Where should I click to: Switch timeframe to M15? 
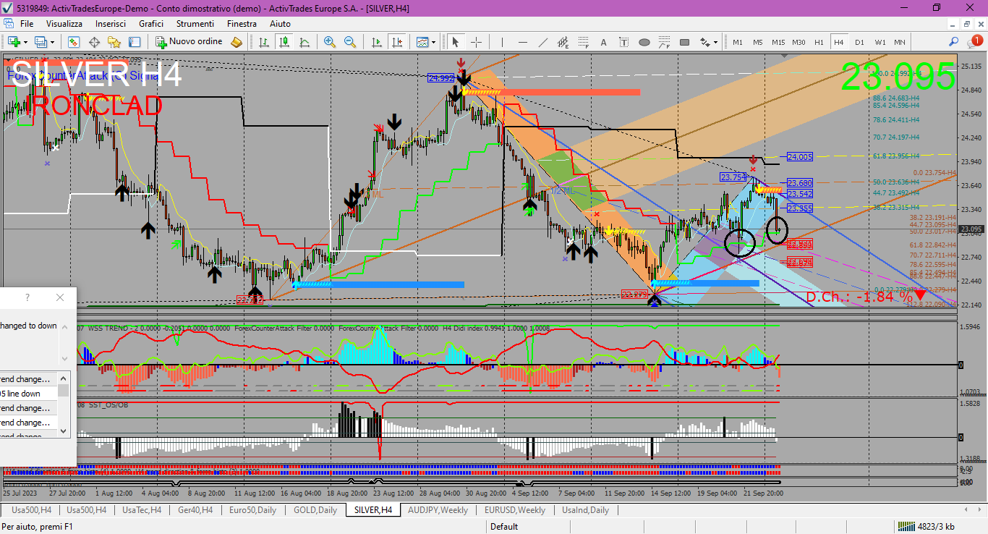pyautogui.click(x=778, y=42)
